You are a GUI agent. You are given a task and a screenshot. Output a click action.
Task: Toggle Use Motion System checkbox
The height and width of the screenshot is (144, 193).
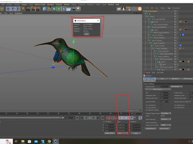pos(161,110)
